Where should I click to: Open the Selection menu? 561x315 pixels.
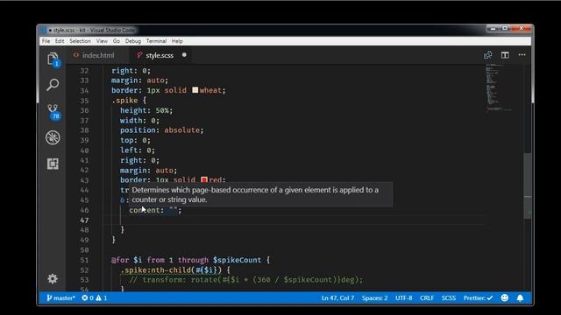pyautogui.click(x=80, y=41)
